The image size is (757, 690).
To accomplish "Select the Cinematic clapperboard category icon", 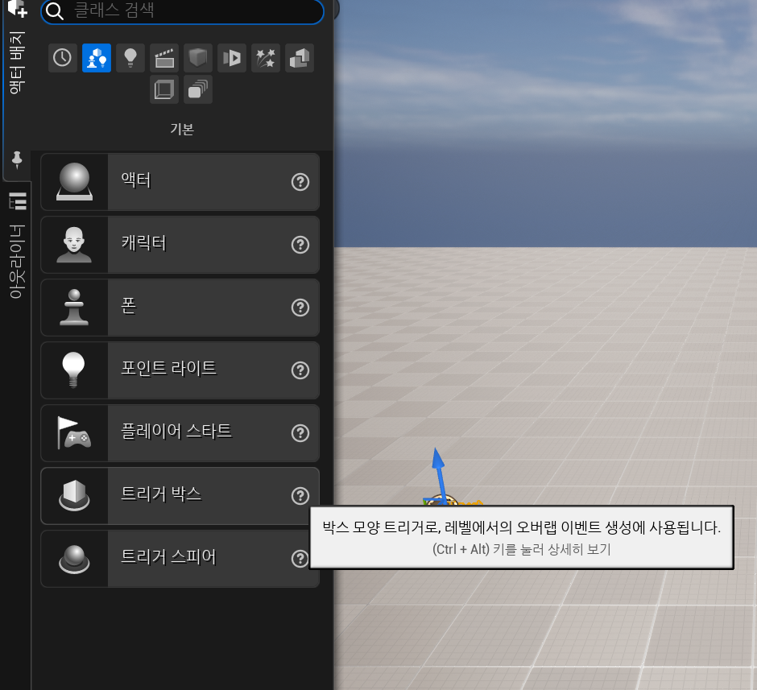I will pos(164,58).
